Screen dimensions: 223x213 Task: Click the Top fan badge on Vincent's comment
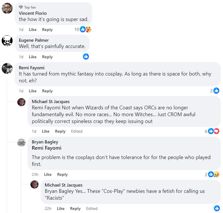[x=27, y=7]
